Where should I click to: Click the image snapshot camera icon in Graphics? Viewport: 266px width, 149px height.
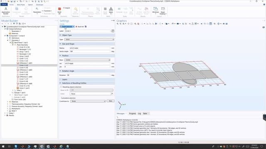point(224,24)
